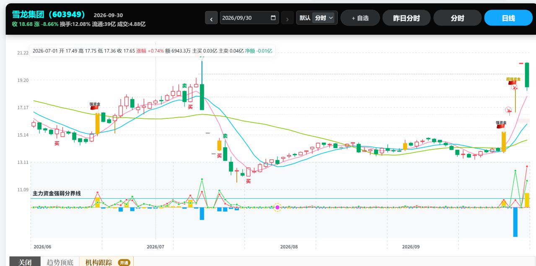Show the 分时 intraday chart button
This screenshot has height=266, width=536.
pyautogui.click(x=458, y=18)
